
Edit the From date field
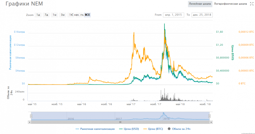(173, 15)
